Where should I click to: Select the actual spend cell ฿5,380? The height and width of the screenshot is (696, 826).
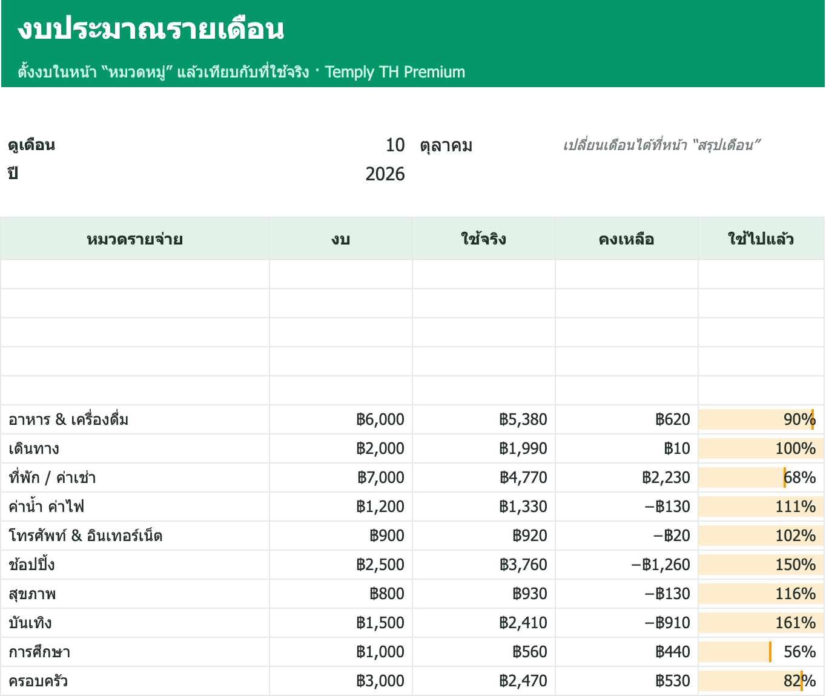tap(484, 419)
